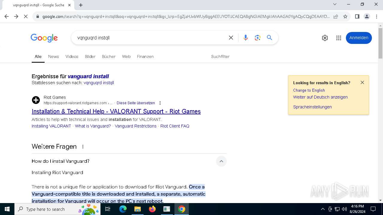Open three-dot menu beside Riot Games result
Image resolution: width=383 pixels, height=215 pixels.
pos(160,103)
